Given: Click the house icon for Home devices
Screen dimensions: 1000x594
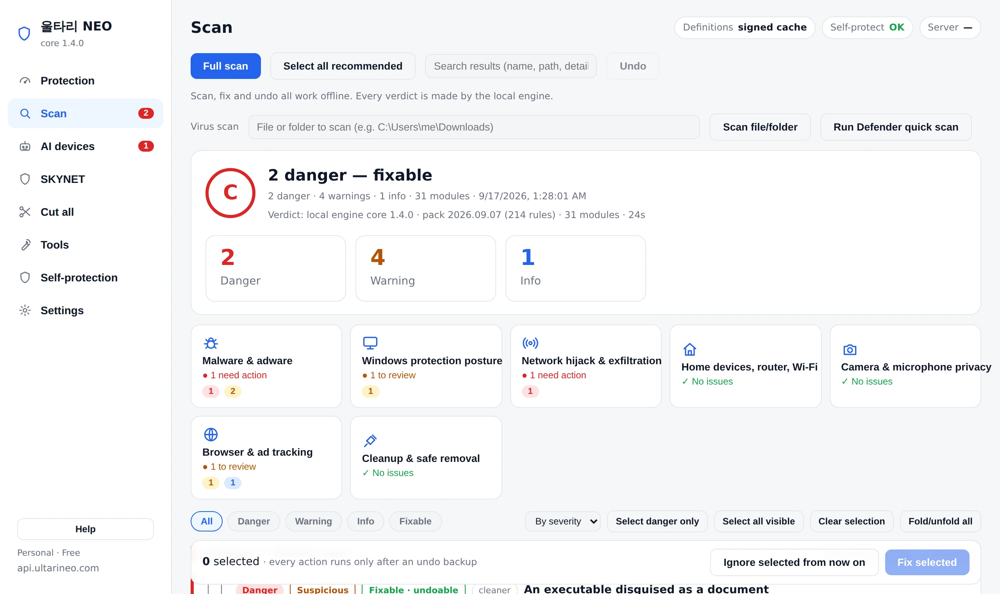Looking at the screenshot, I should pyautogui.click(x=689, y=349).
